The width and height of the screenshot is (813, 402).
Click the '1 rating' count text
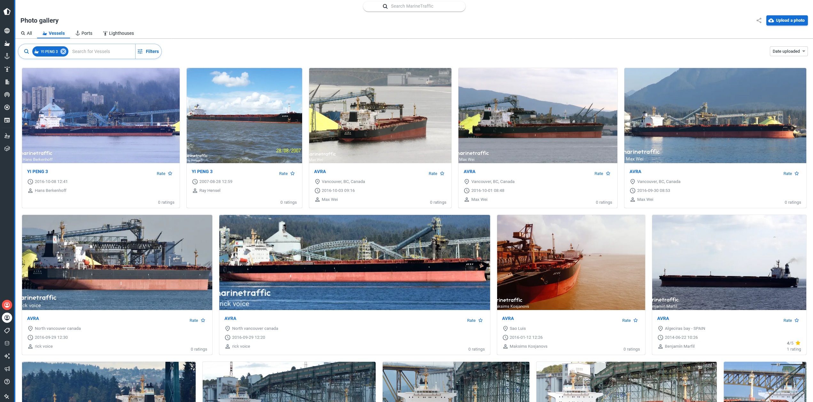coord(794,349)
